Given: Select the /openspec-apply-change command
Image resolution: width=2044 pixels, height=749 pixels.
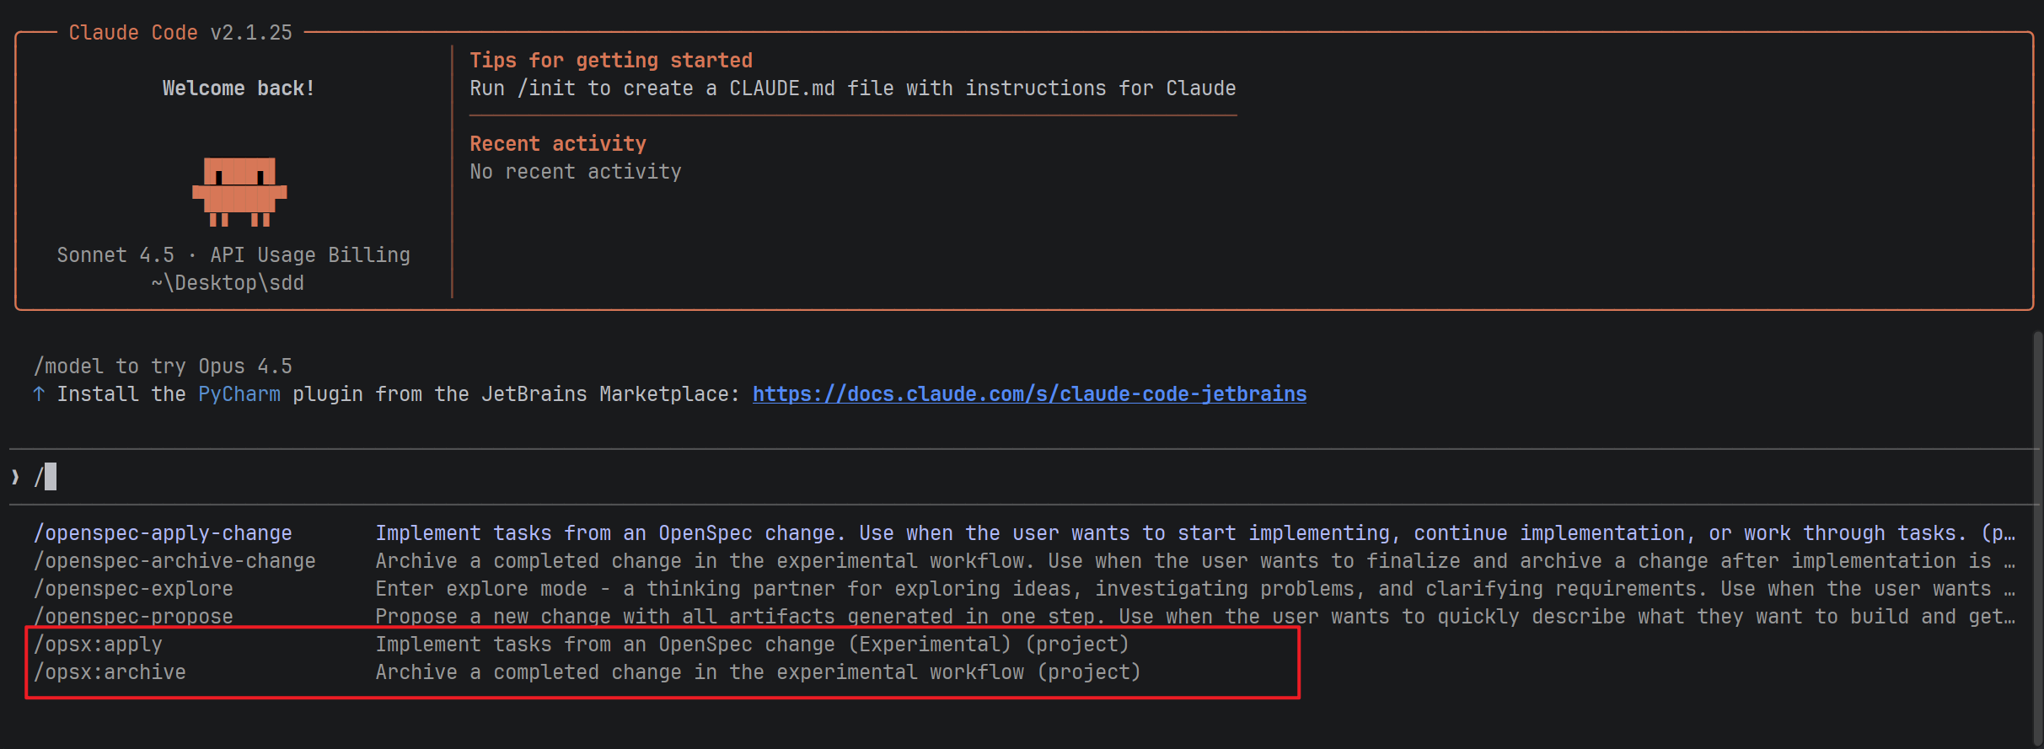Looking at the screenshot, I should pyautogui.click(x=163, y=533).
